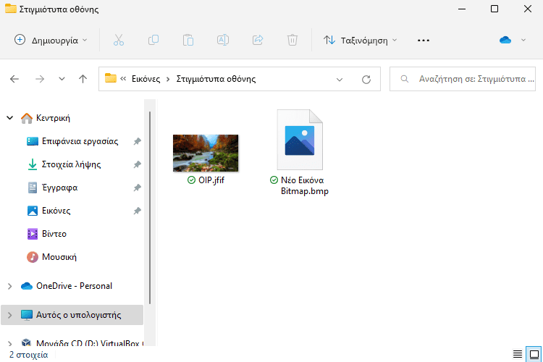Click the Paste clipboard icon

[x=188, y=41]
